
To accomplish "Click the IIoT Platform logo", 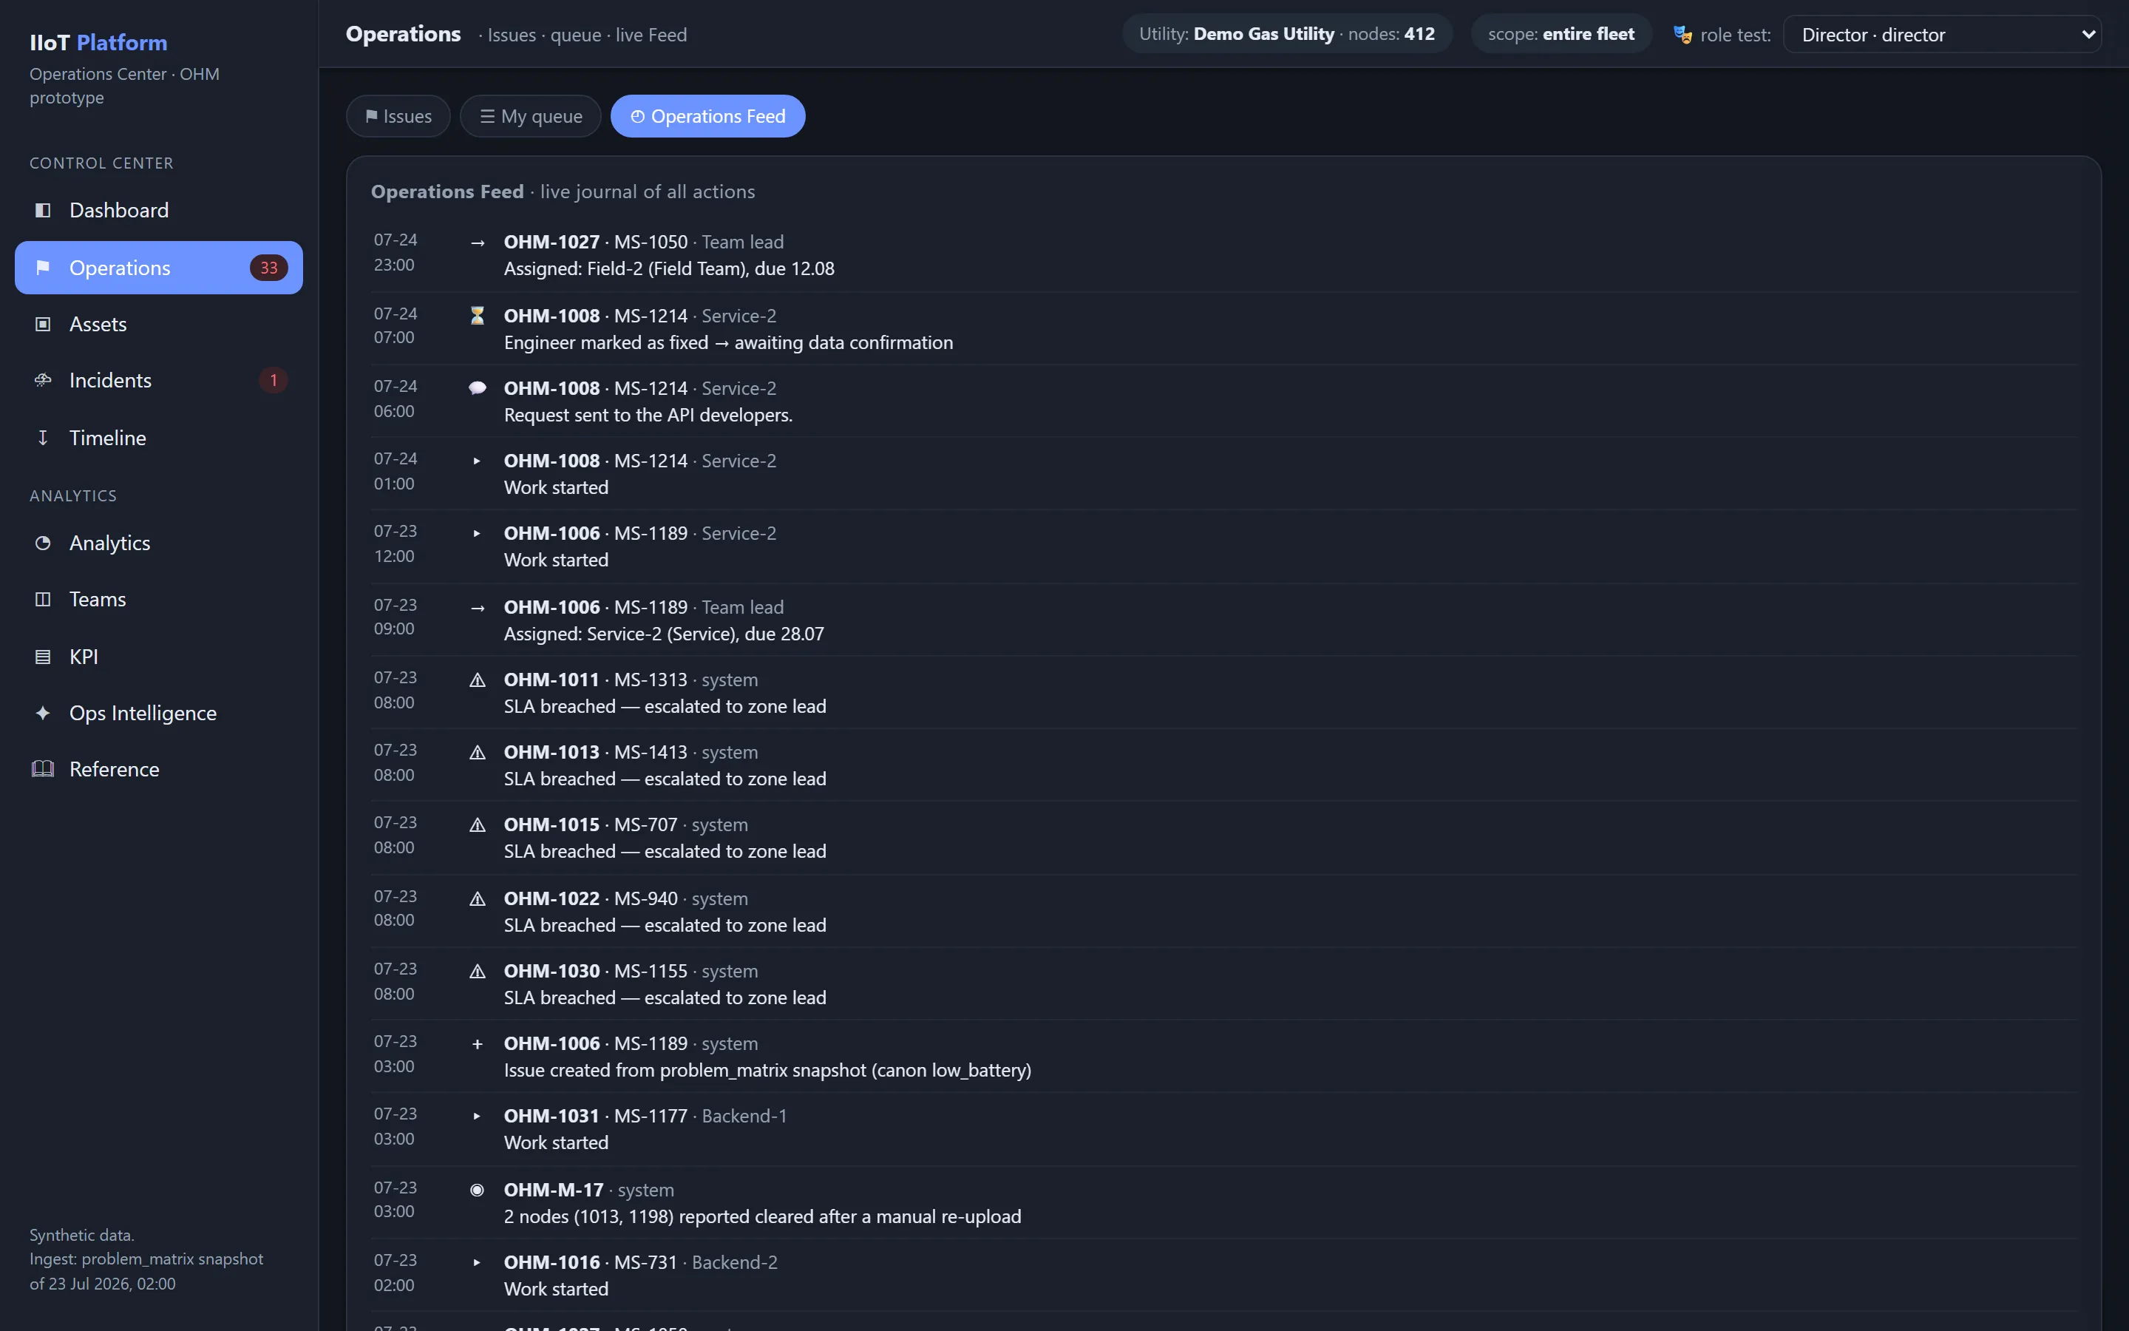I will tap(98, 42).
